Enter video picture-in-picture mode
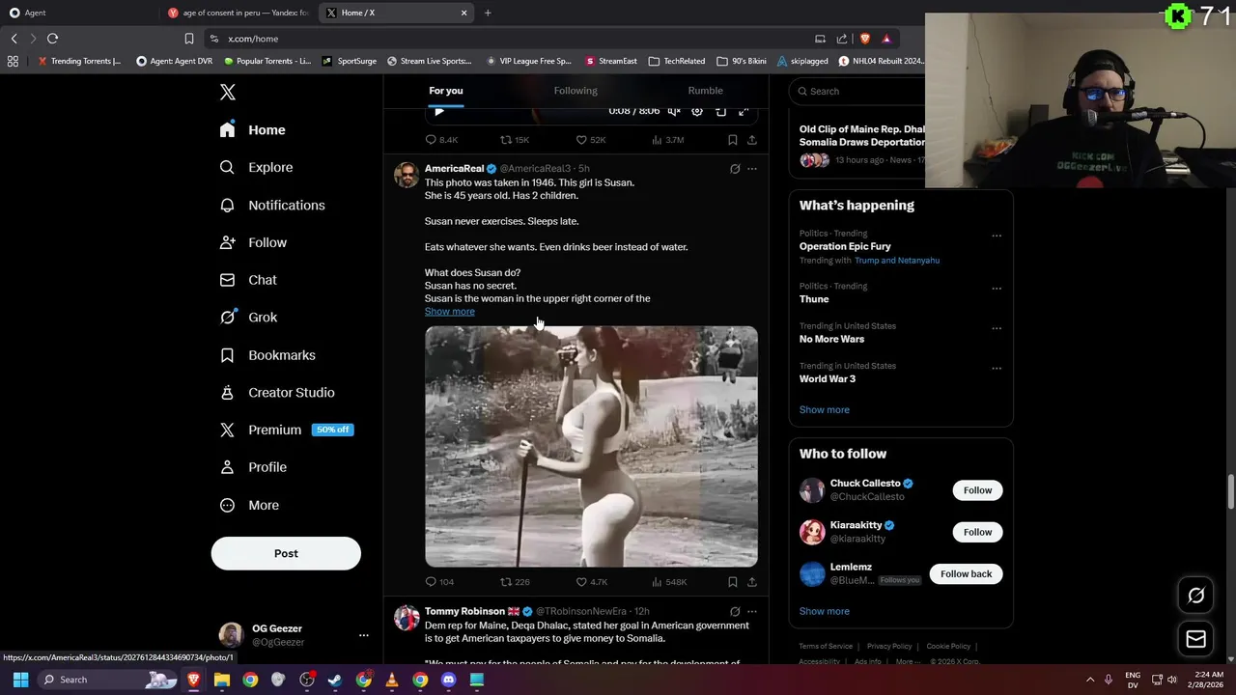Image resolution: width=1236 pixels, height=695 pixels. click(720, 111)
